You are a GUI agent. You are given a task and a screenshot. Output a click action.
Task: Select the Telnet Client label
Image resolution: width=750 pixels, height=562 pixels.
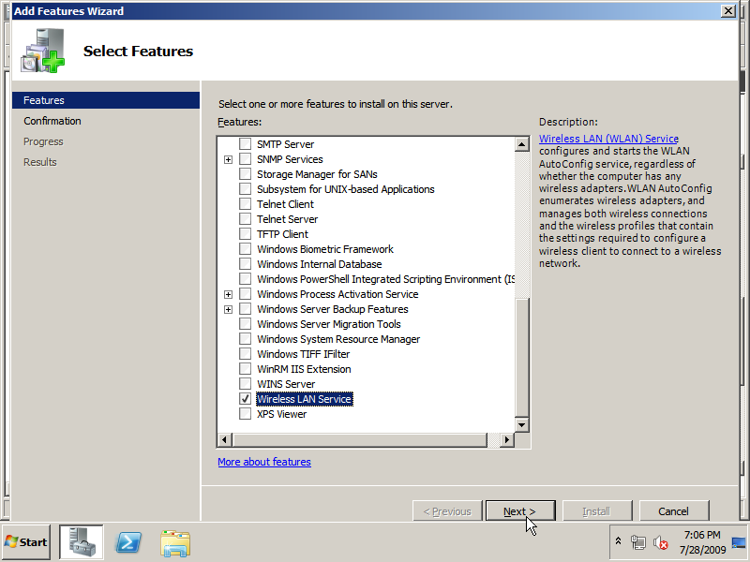(x=286, y=204)
